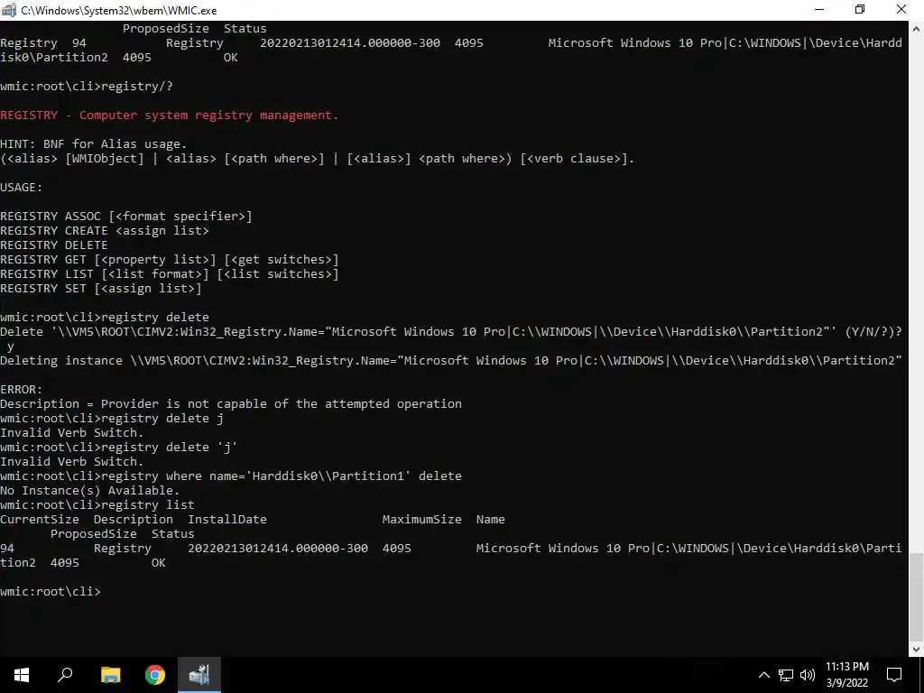The width and height of the screenshot is (924, 693).
Task: Click the 'Deleting instance' output line
Action: click(451, 361)
